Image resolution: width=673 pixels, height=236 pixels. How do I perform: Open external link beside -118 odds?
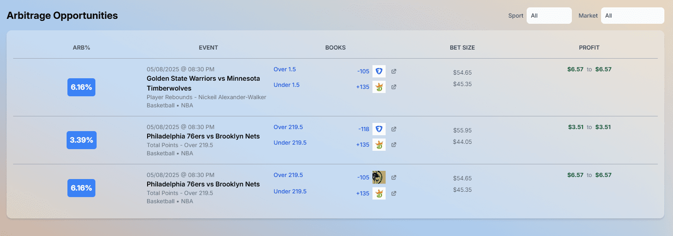pos(394,129)
